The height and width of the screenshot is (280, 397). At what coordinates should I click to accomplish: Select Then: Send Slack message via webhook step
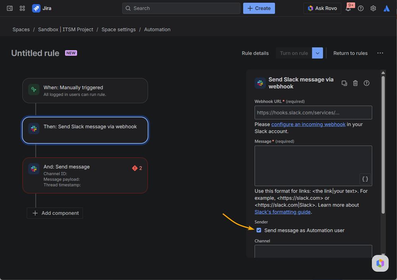tap(85, 130)
